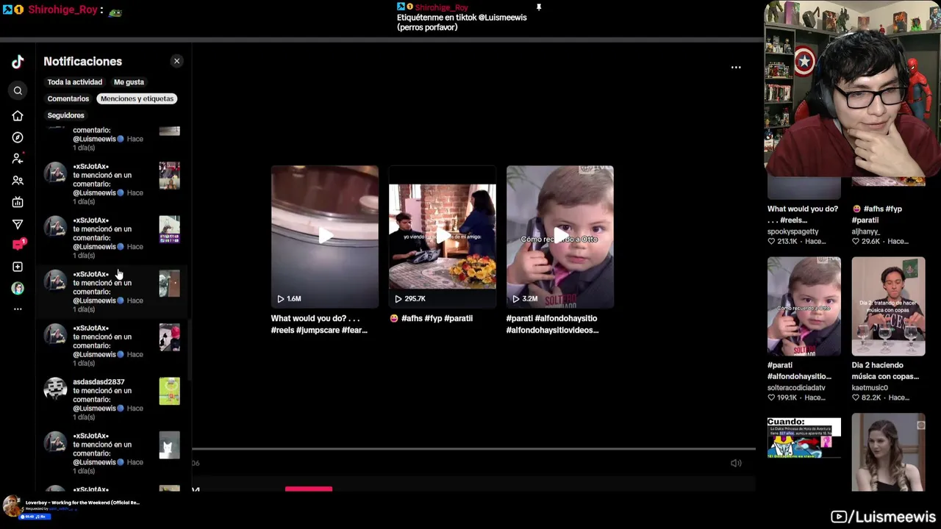Open the three-dot options menu above videos
The image size is (941, 529).
tap(736, 68)
